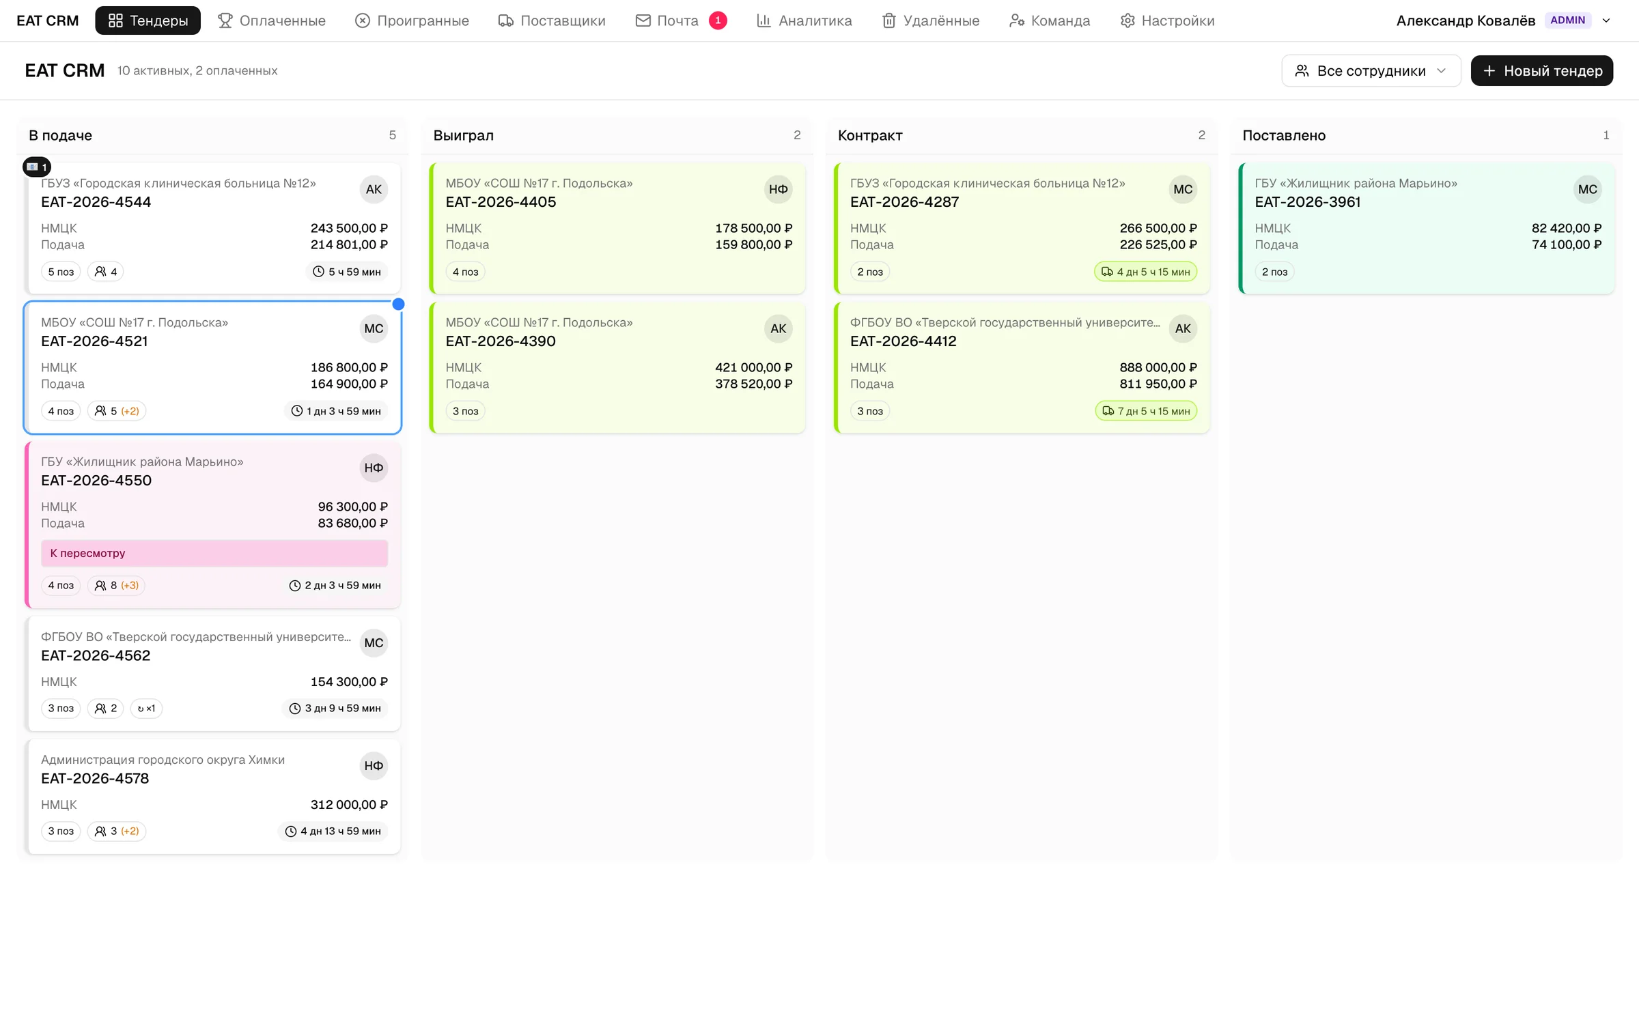Go to the Команда section
Viewport: 1639px width, 1024px height.
[1050, 20]
